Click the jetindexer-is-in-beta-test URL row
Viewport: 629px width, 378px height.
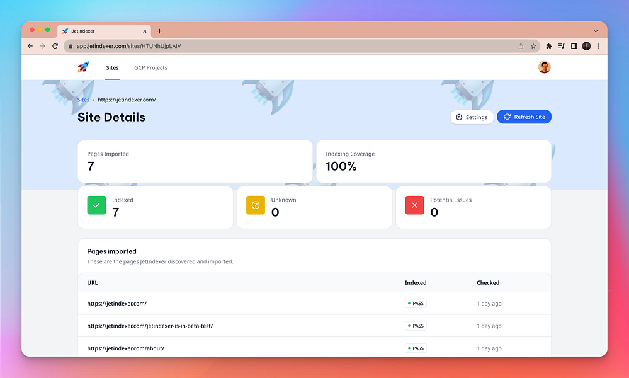(150, 326)
